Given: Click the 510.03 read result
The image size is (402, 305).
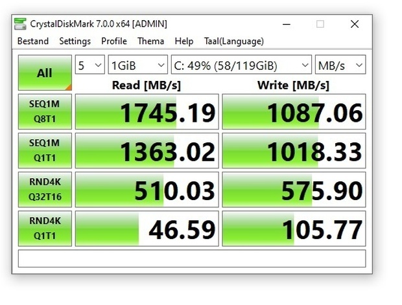Looking at the screenshot, I should coord(147,190).
